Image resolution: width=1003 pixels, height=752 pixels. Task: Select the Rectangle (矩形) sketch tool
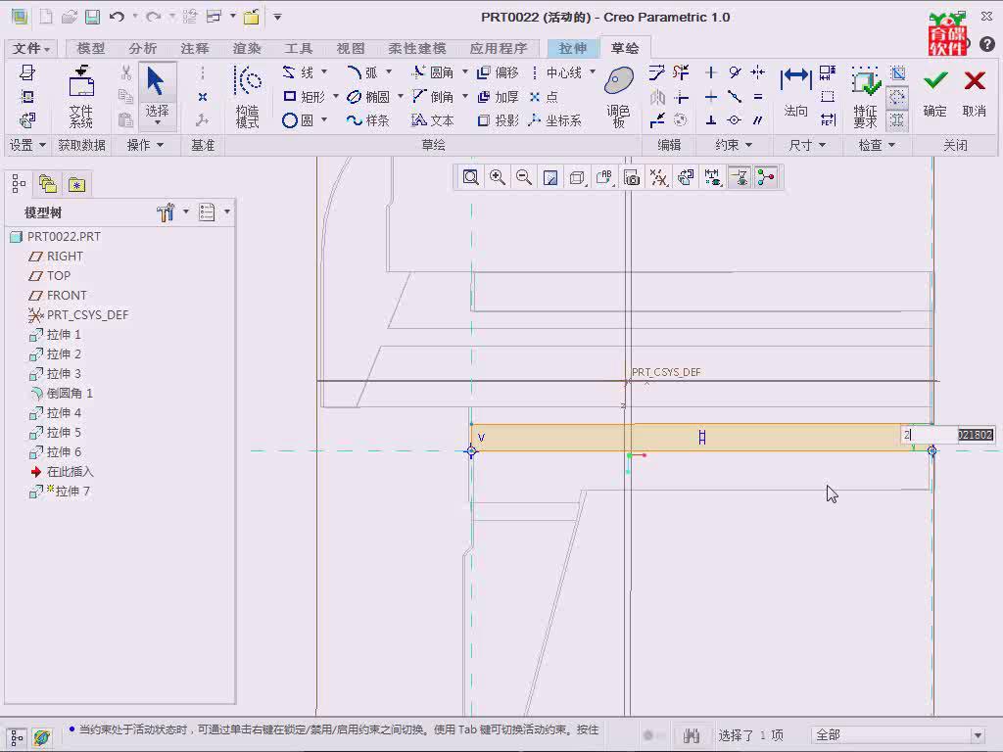pyautogui.click(x=305, y=97)
